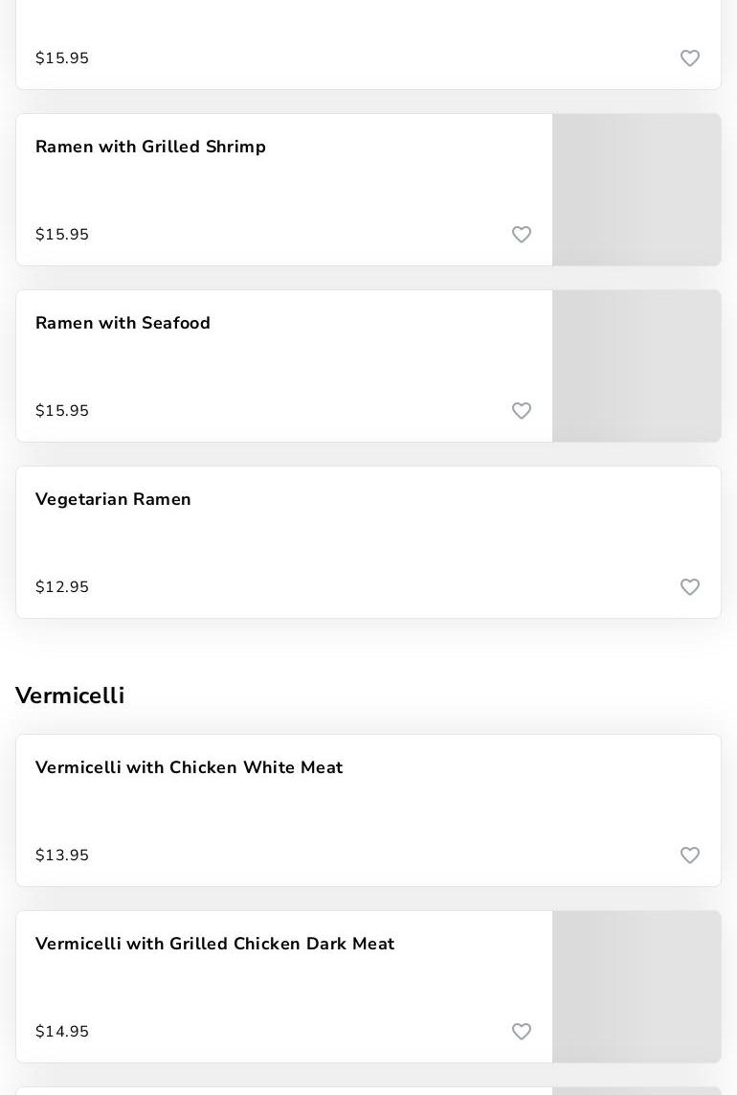Select the Ramen with Seafood title

(x=123, y=323)
